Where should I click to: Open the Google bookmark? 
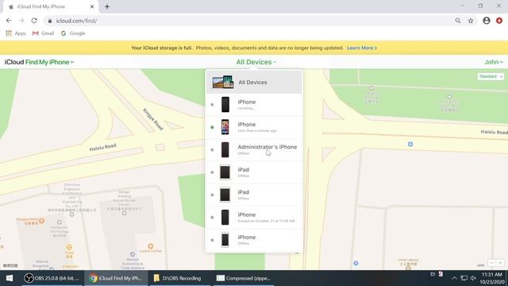(x=73, y=33)
